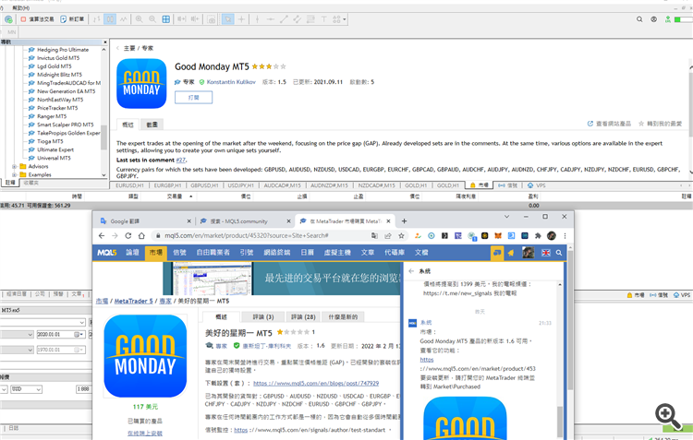Open the comment #27 link

tap(181, 161)
